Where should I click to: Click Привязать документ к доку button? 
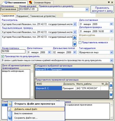coord(102,9)
